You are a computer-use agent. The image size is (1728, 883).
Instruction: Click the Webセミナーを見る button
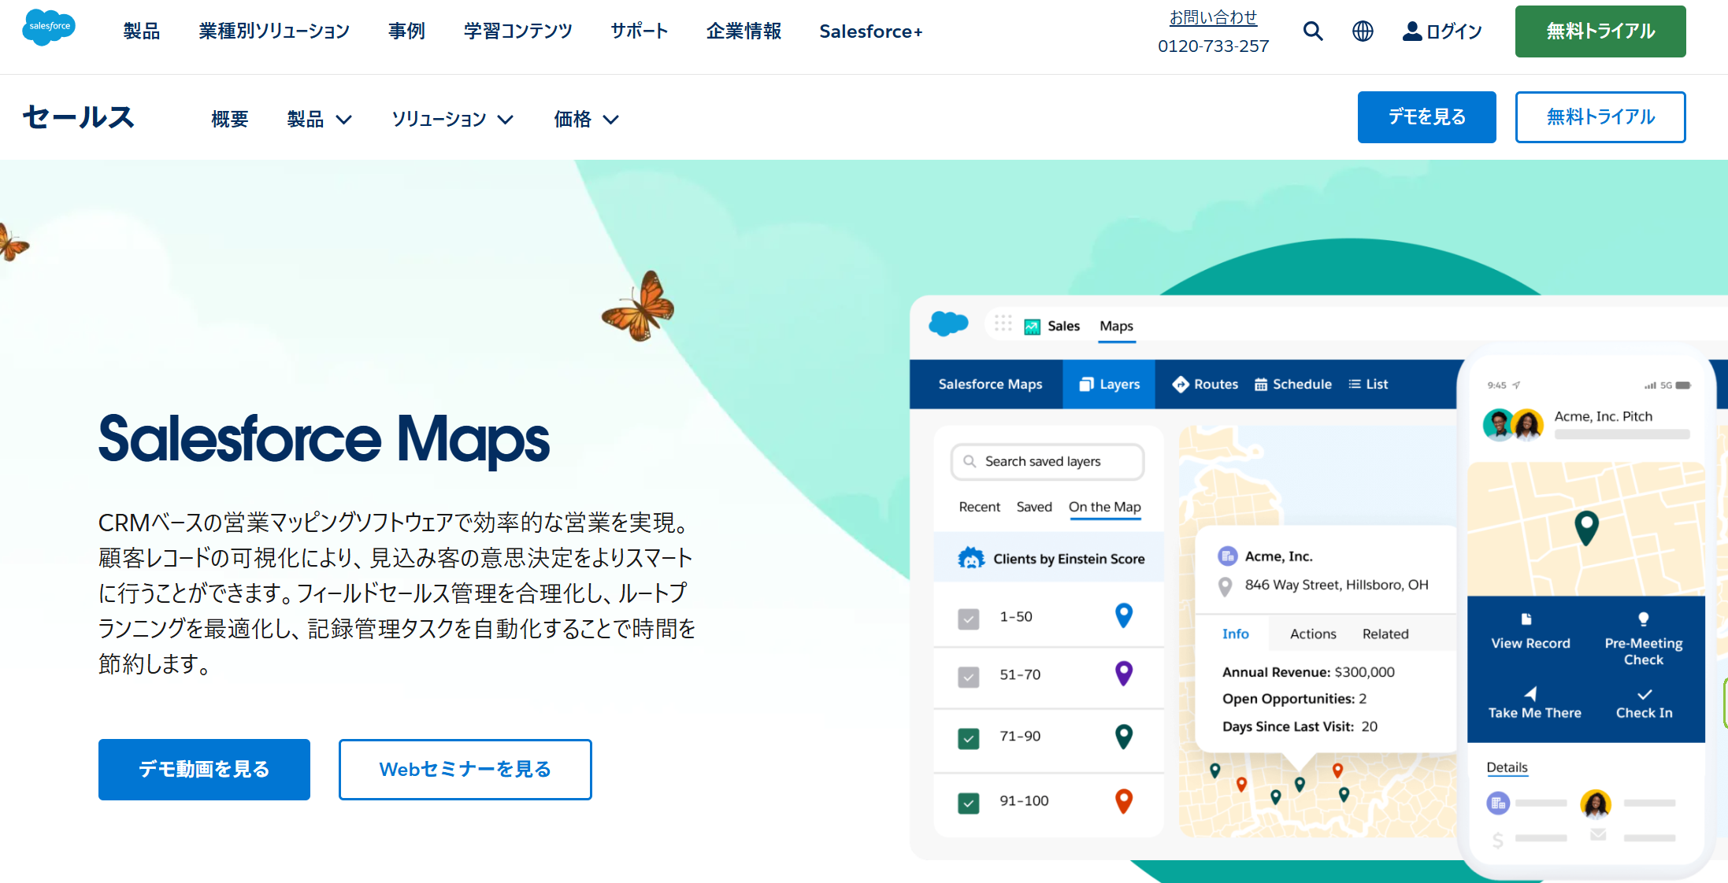pos(465,769)
